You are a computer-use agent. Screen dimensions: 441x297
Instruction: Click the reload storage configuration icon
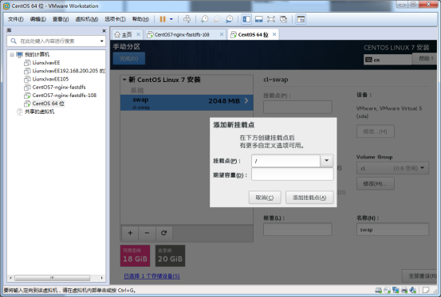(x=164, y=233)
